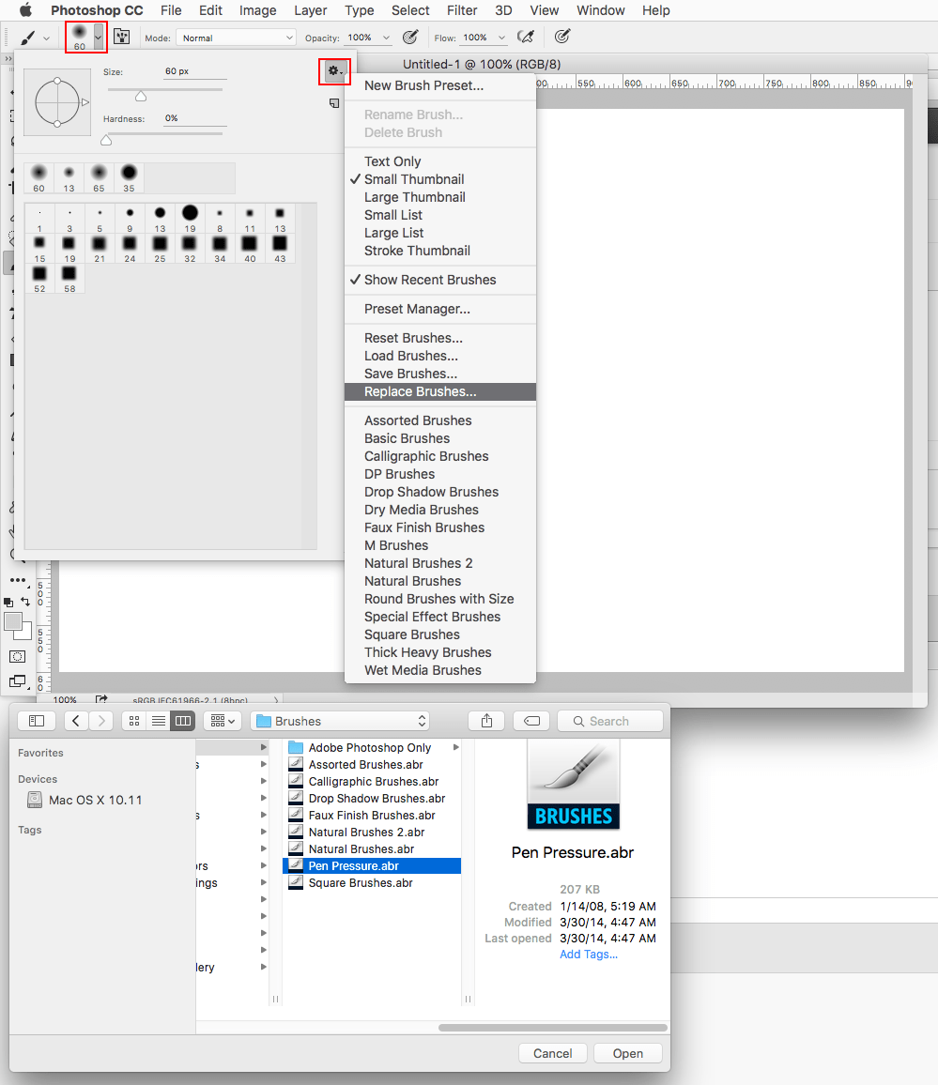Image resolution: width=938 pixels, height=1085 pixels.
Task: Select Pen Pressure.abr file
Action: (x=373, y=865)
